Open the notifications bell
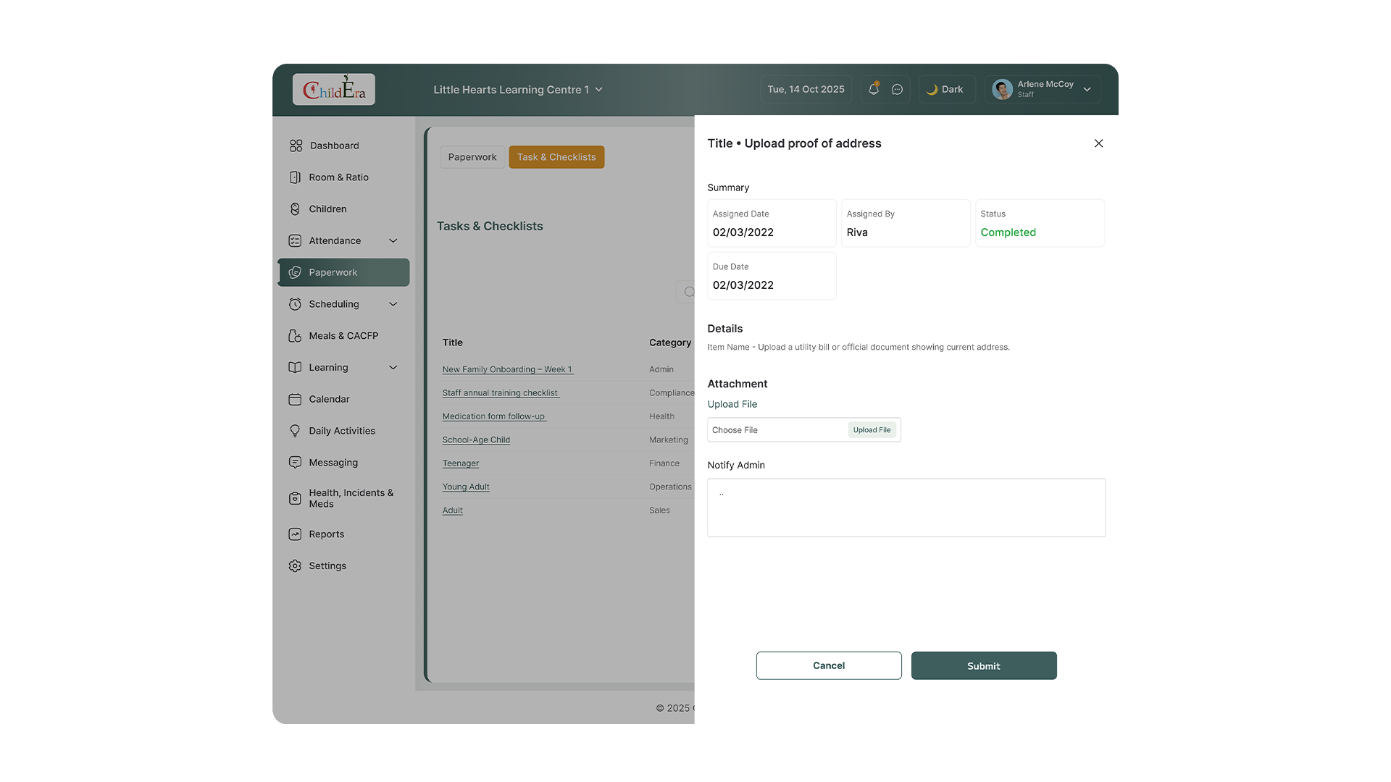 874,89
